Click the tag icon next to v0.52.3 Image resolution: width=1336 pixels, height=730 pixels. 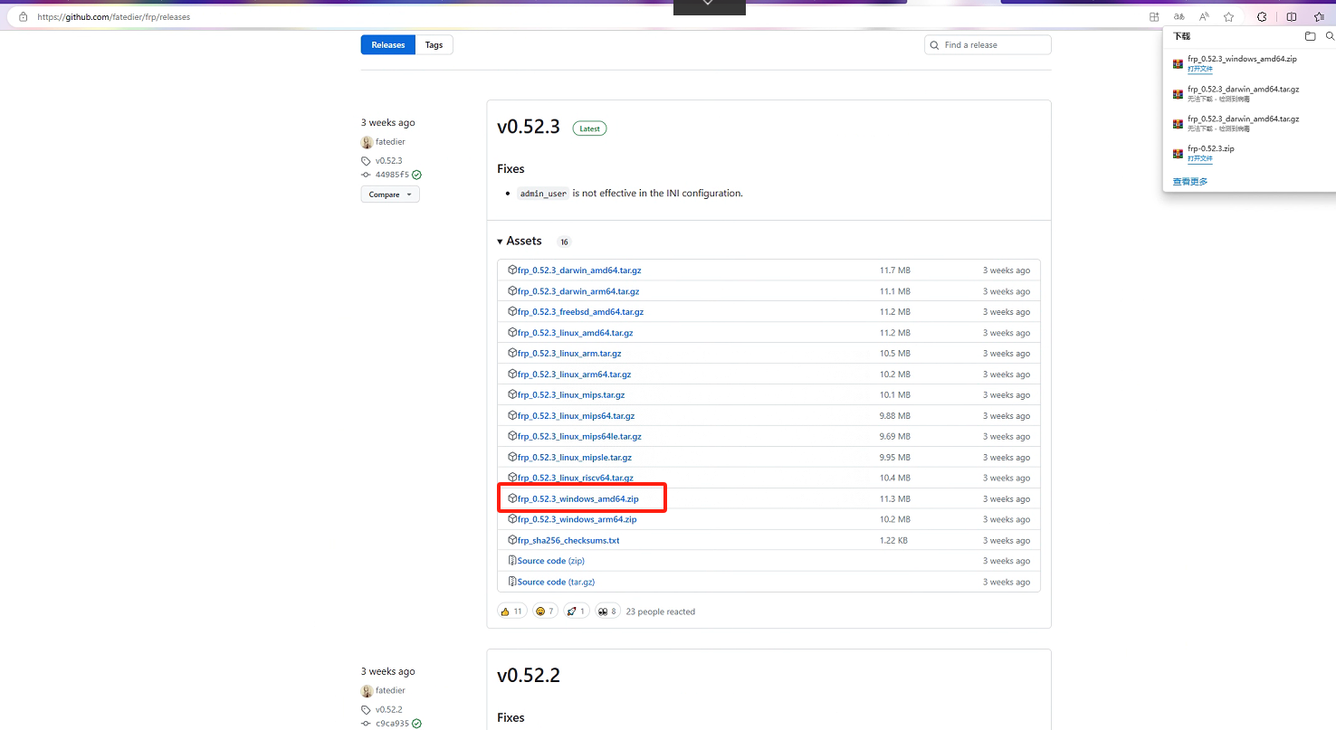coord(366,161)
